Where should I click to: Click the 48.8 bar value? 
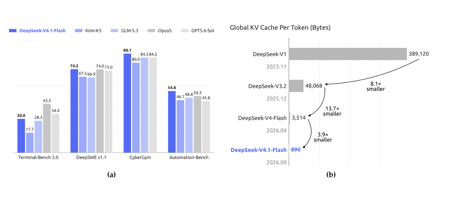tap(189, 95)
